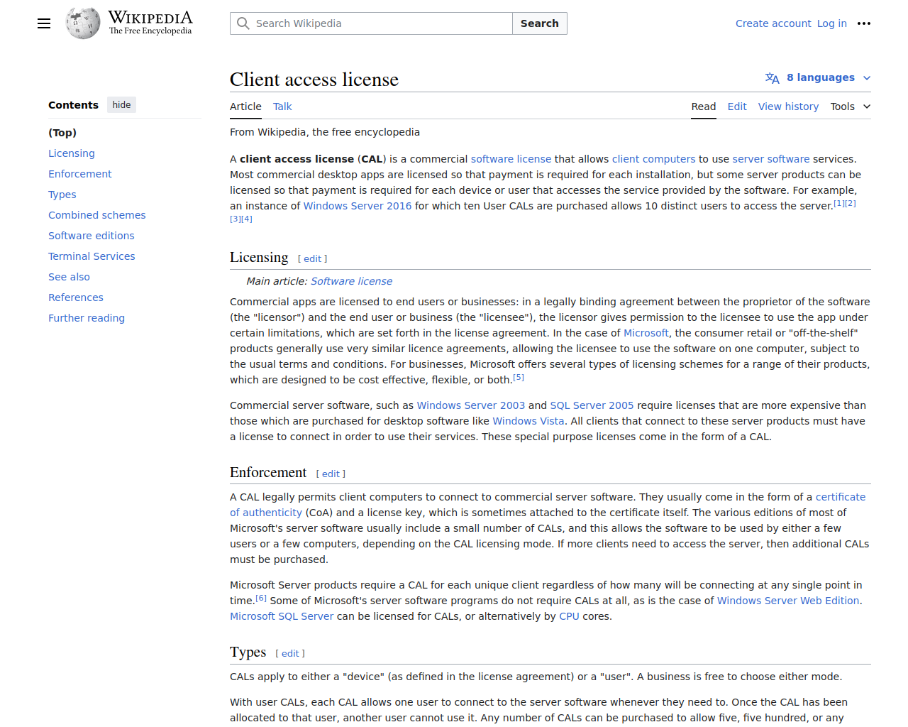
Task: Jump to (Top) in contents
Action: [x=62, y=133]
